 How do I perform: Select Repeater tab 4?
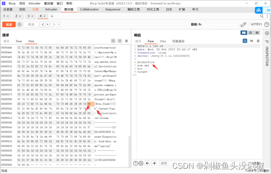point(43,16)
